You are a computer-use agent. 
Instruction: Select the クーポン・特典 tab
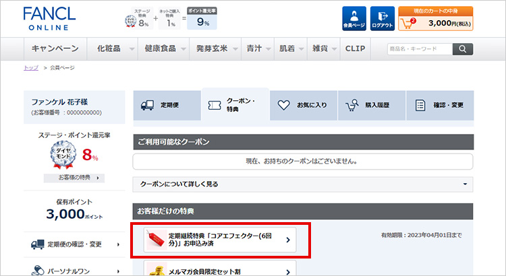tap(235, 104)
